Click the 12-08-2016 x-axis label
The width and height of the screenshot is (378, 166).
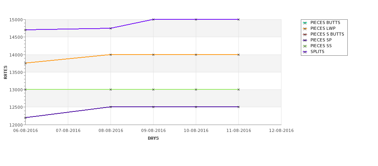(x=281, y=131)
